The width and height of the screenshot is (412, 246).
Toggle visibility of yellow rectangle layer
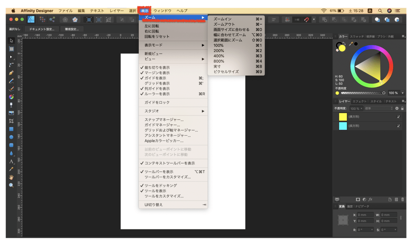pos(398,117)
